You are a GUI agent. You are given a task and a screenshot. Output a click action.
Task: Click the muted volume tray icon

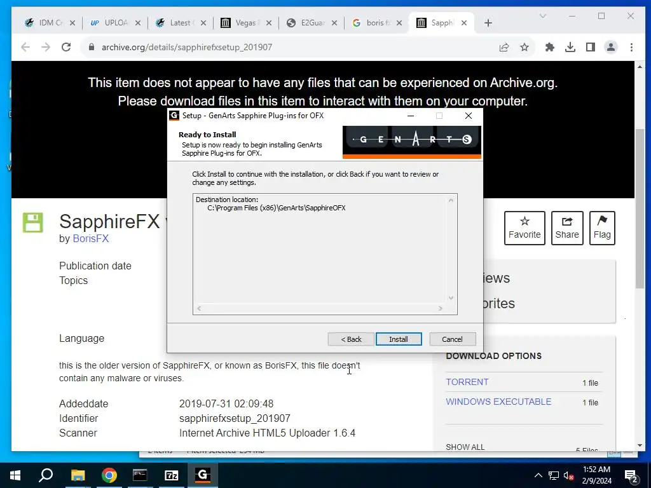point(569,475)
